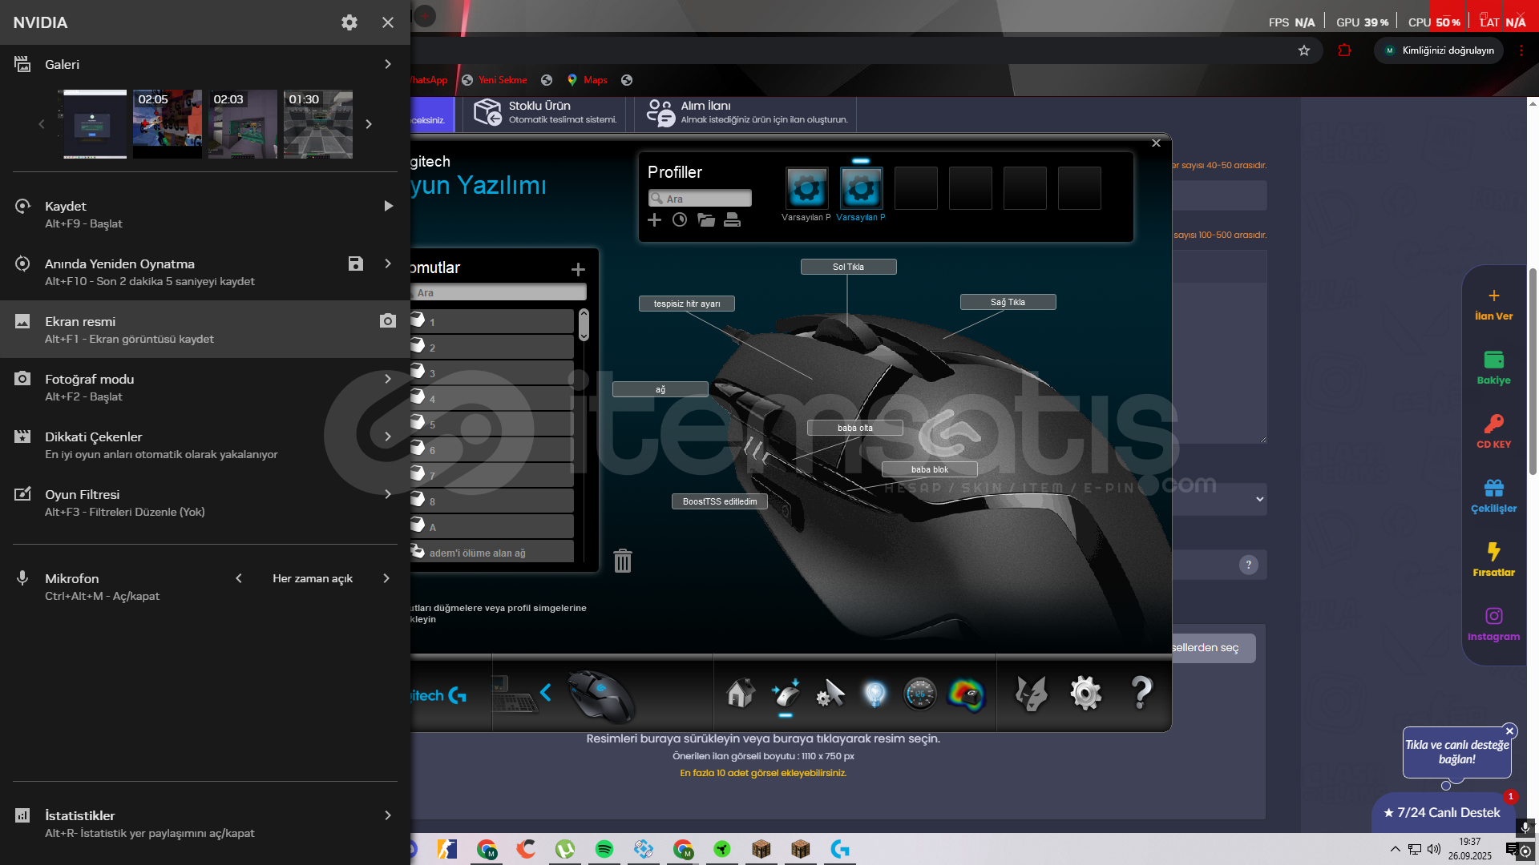
Task: Go to Logitech home screen icon
Action: pyautogui.click(x=741, y=693)
